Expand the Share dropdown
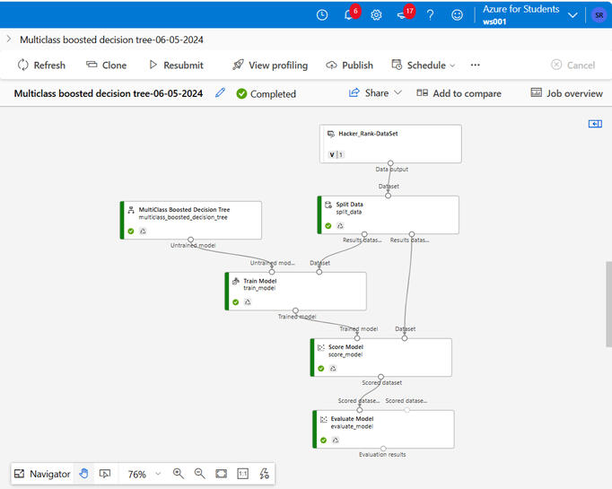Viewport: 612px width, 489px height. 375,93
